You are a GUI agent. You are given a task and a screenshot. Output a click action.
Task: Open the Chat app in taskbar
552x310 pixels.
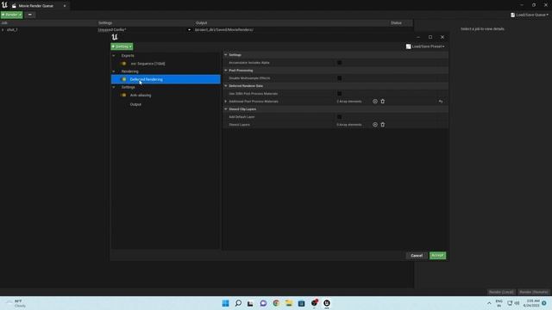(x=263, y=303)
